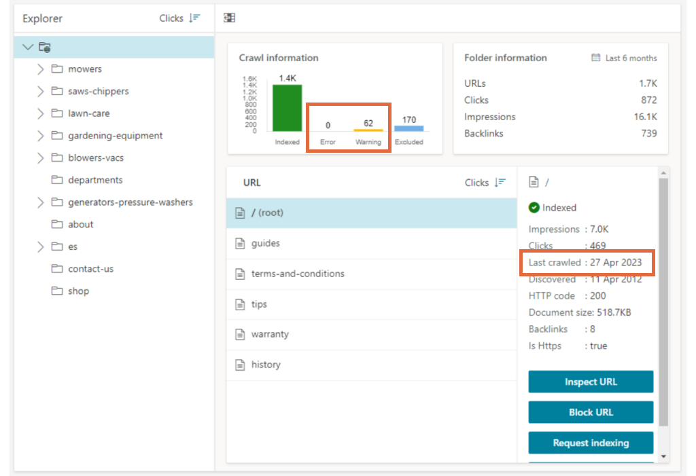
Task: Select the tips URL row
Action: coord(372,304)
